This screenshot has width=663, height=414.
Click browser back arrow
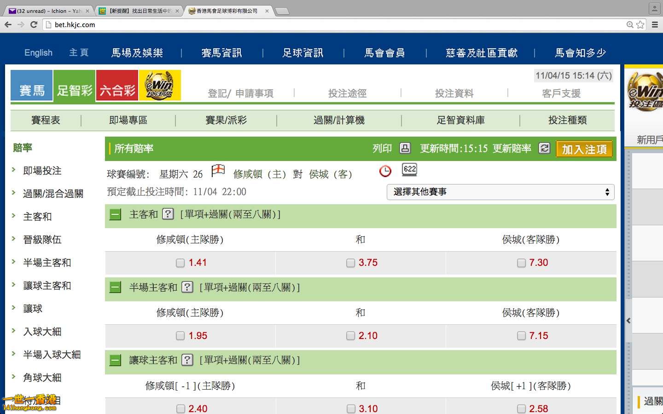pos(8,24)
